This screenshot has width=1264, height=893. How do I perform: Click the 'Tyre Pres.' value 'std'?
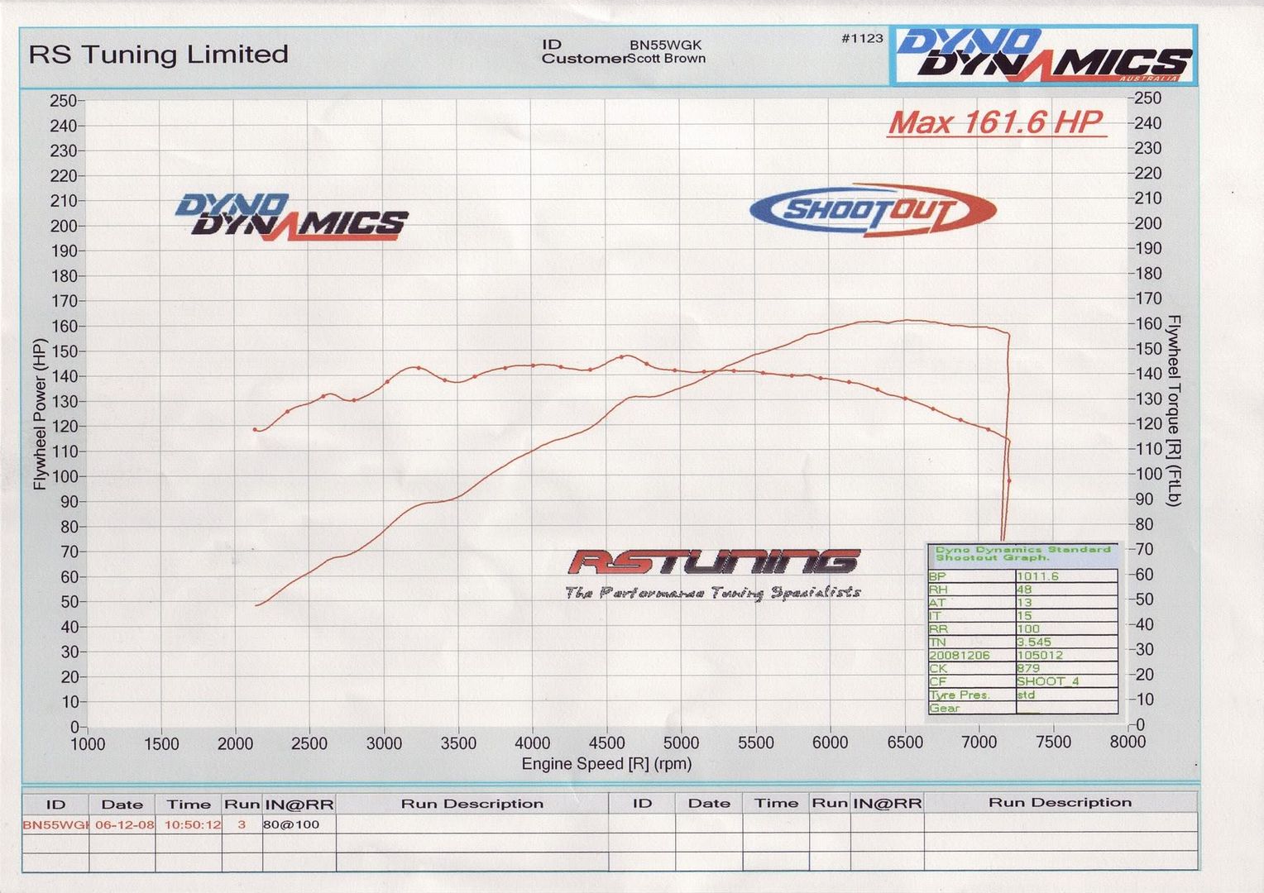tap(1026, 695)
